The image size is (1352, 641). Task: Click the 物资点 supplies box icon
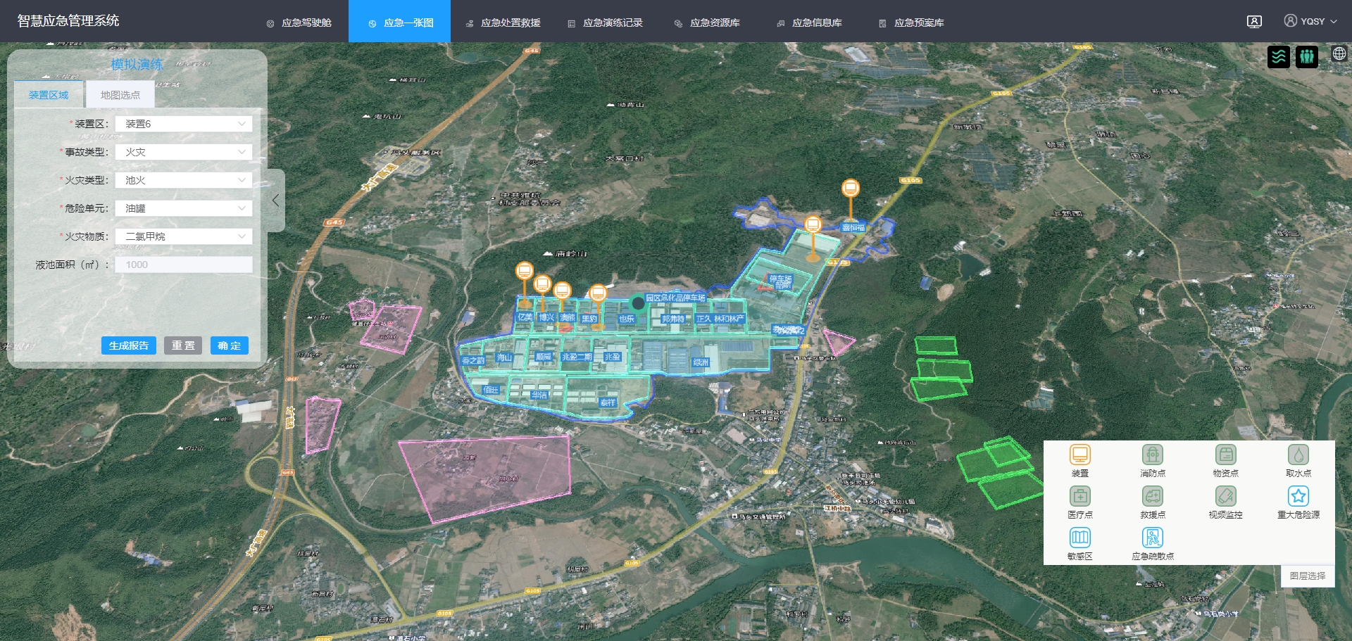point(1225,455)
